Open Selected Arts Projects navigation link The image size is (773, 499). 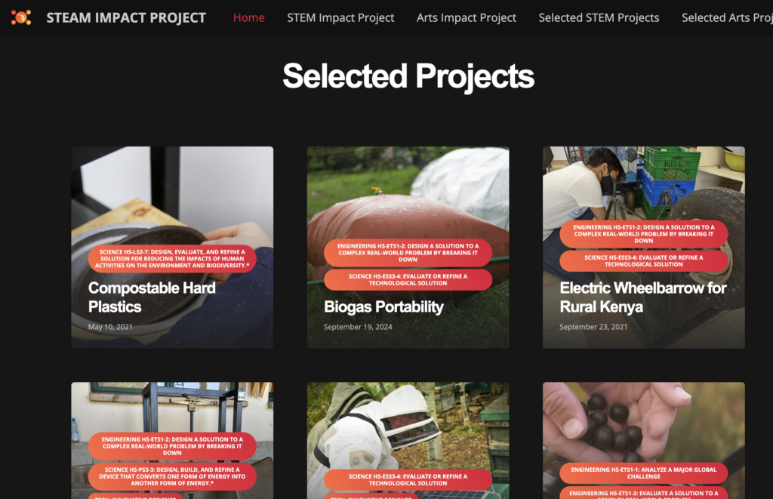tap(727, 18)
